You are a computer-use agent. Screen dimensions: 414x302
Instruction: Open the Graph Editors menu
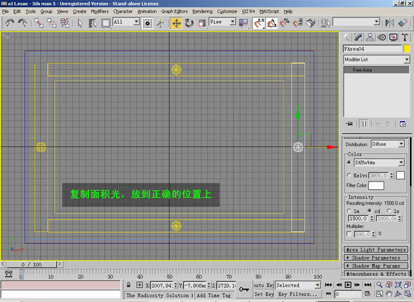tap(174, 11)
